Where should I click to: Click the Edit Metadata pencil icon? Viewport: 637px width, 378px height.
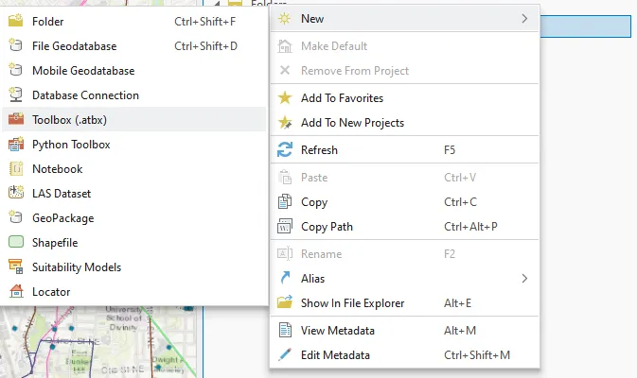click(x=285, y=355)
